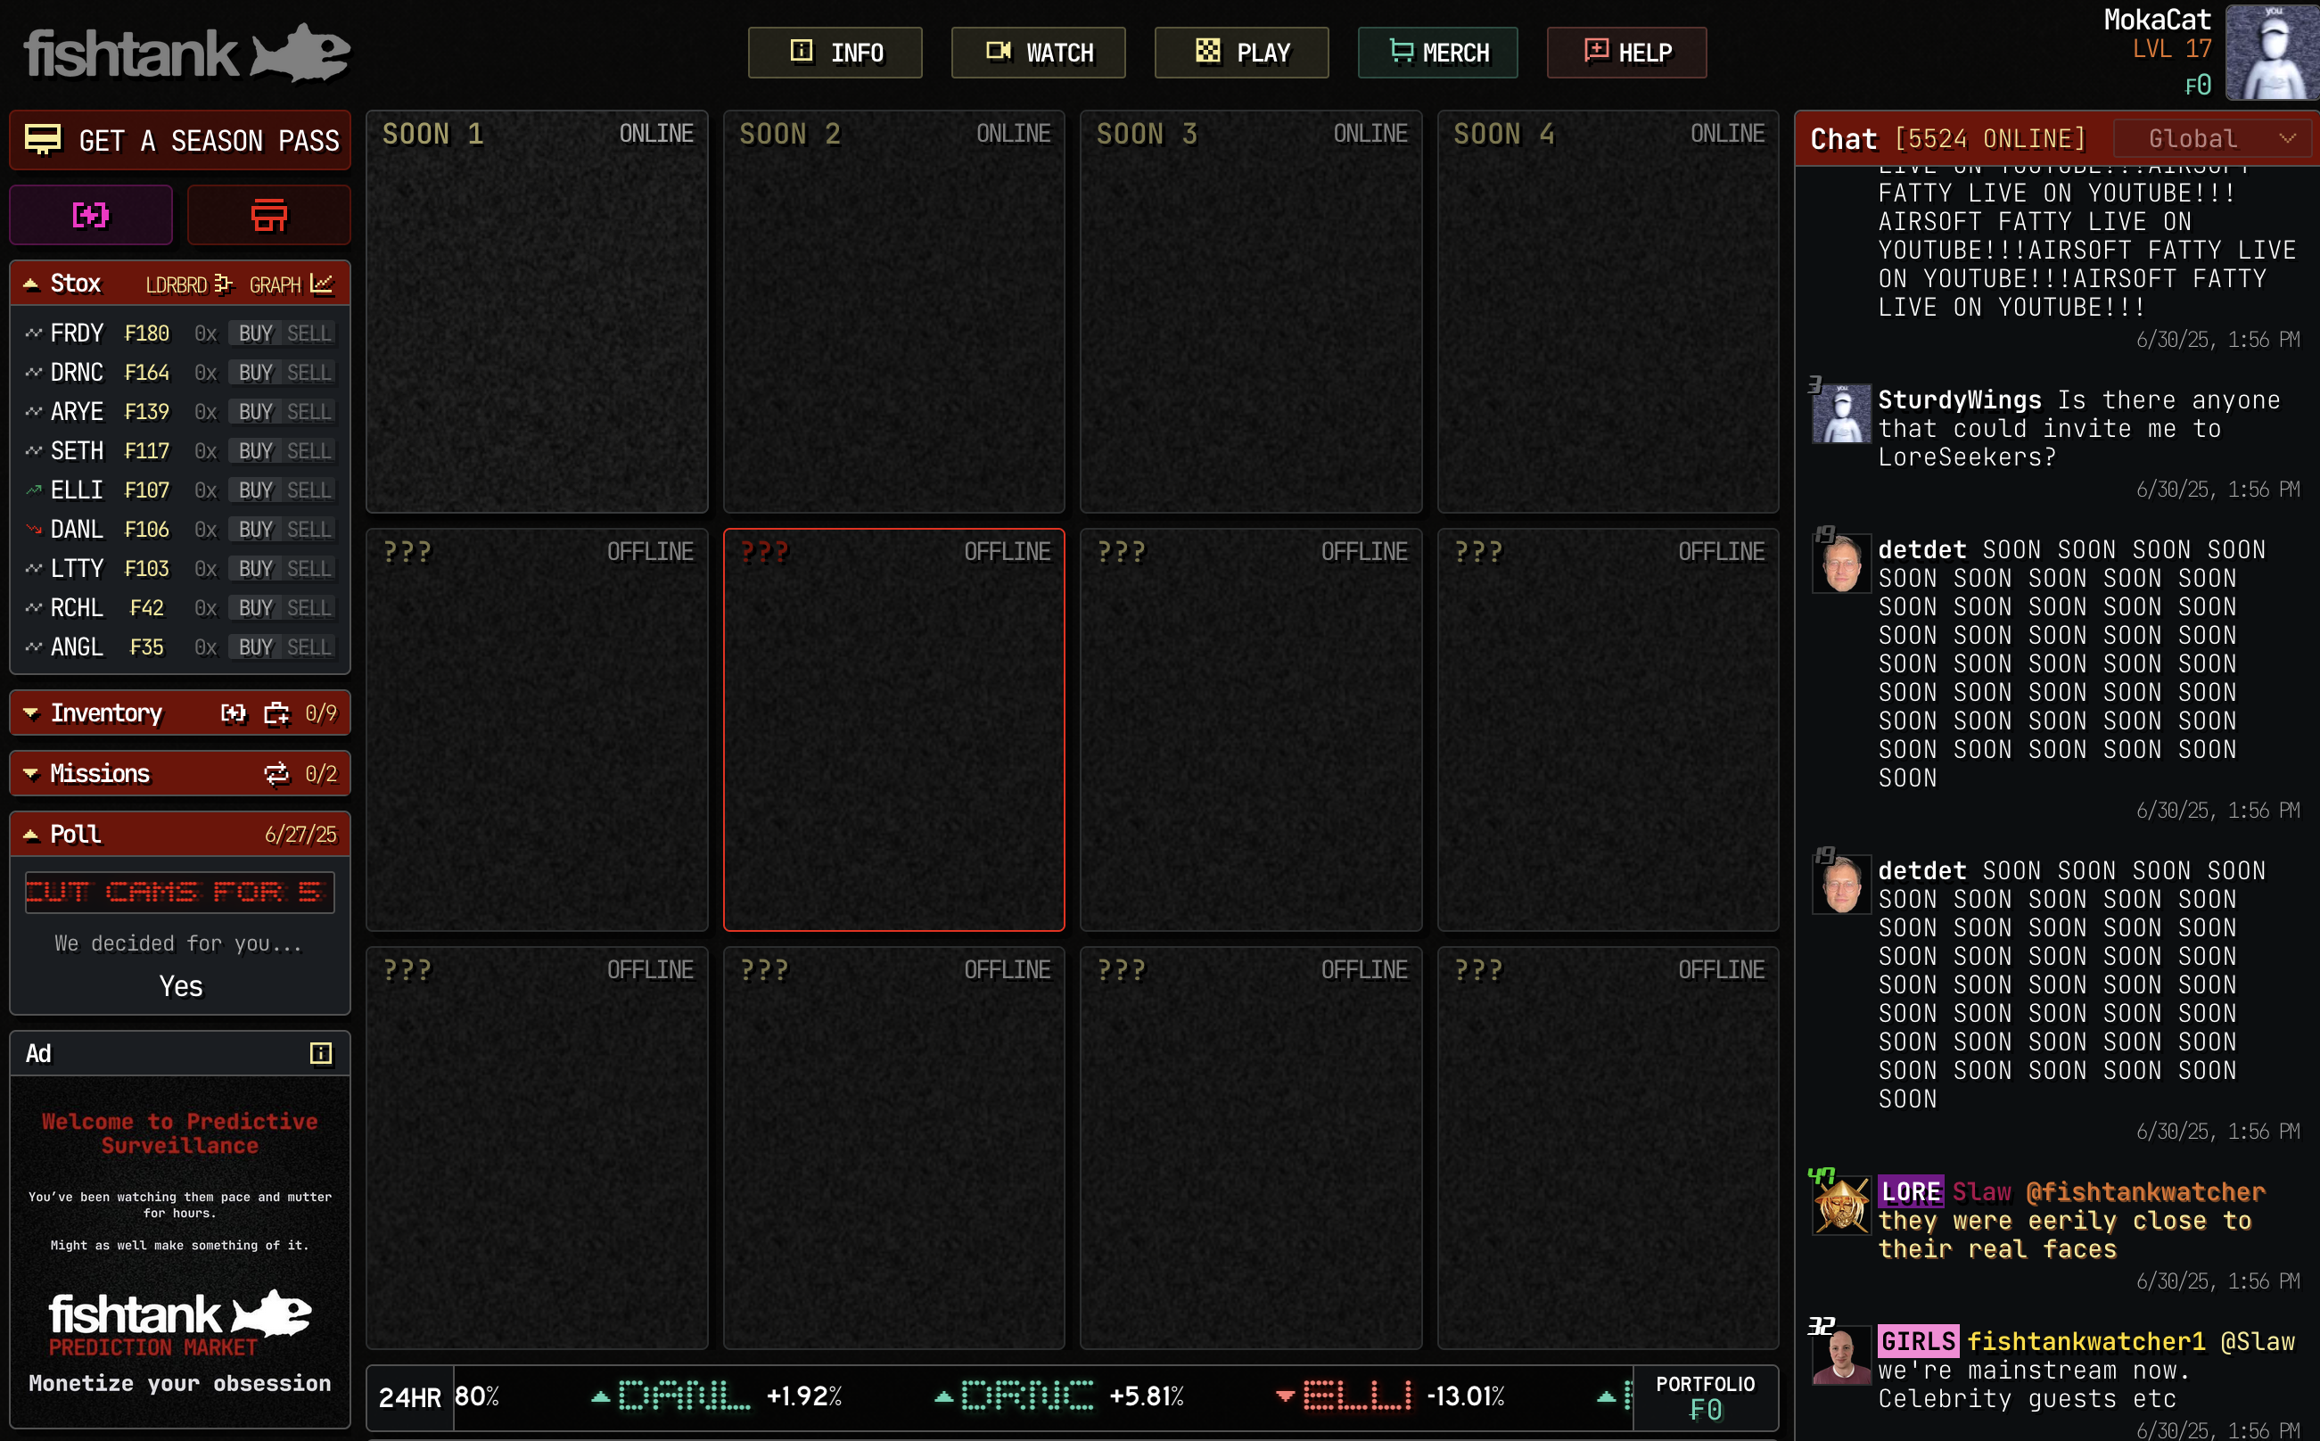2320x1441 pixels.
Task: Click the ELLI -13.01% ticker entry
Action: click(x=1391, y=1397)
